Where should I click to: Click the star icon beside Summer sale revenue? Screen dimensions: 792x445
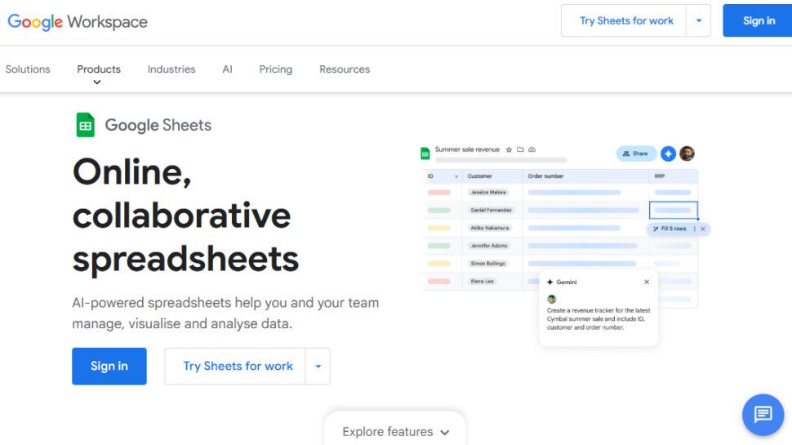(509, 150)
